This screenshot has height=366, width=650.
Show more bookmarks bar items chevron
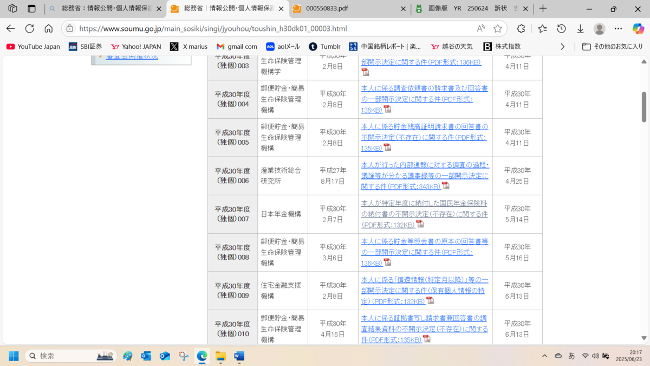click(562, 47)
